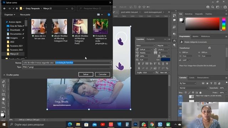Click the help question mark in save dialog

[x=109, y=15]
